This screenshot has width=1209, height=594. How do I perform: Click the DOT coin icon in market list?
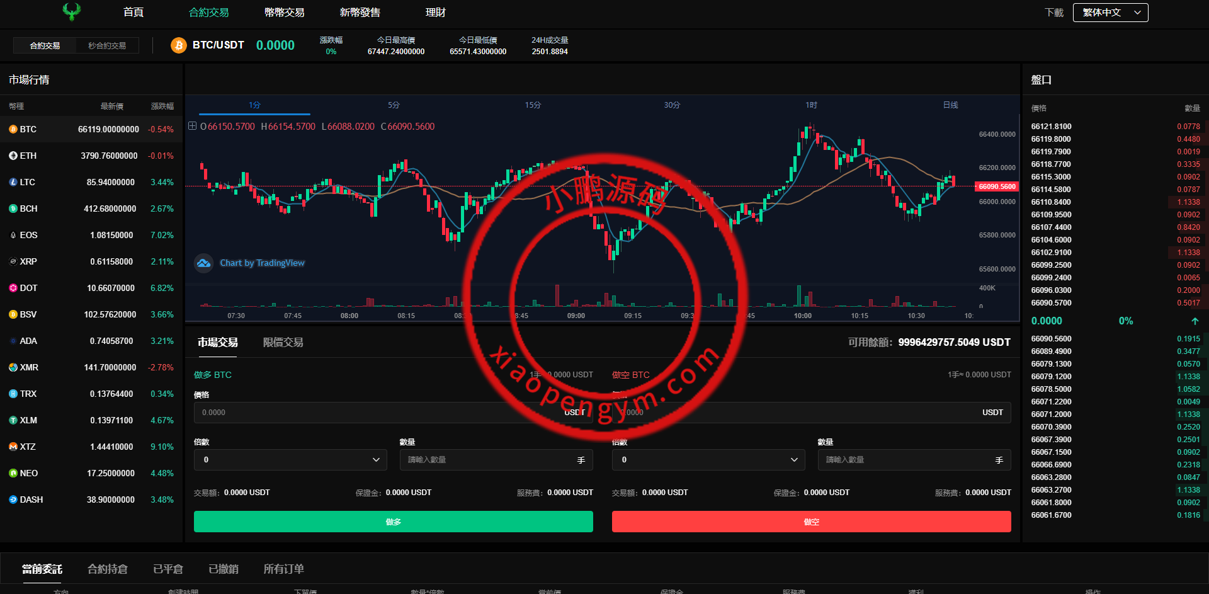(13, 288)
